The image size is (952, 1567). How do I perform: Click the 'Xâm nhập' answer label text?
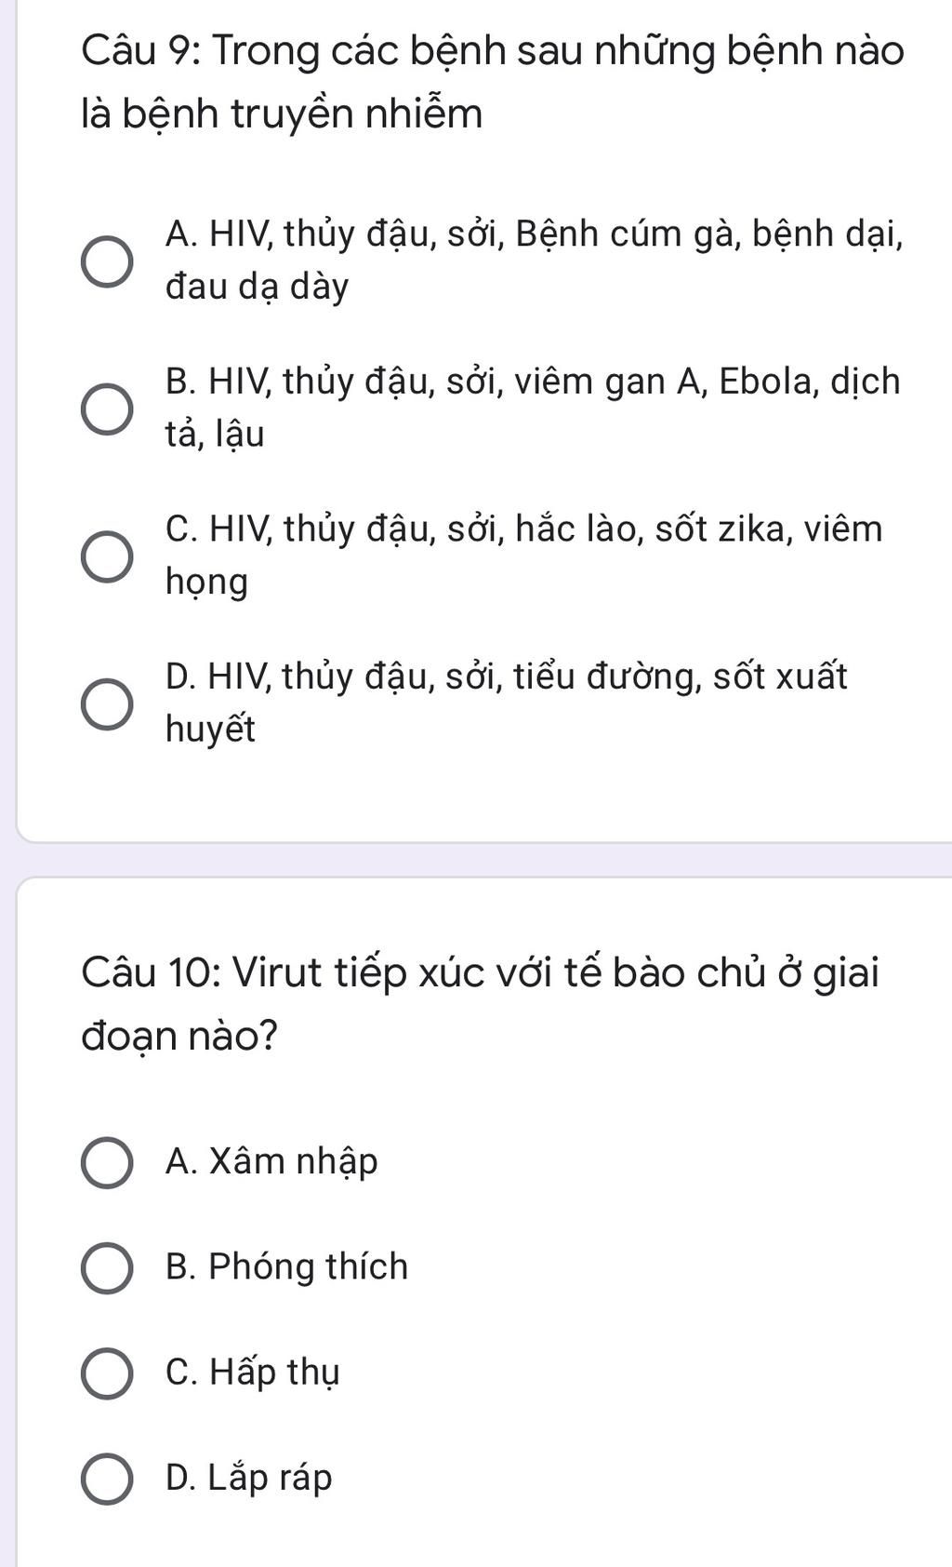point(293,1162)
